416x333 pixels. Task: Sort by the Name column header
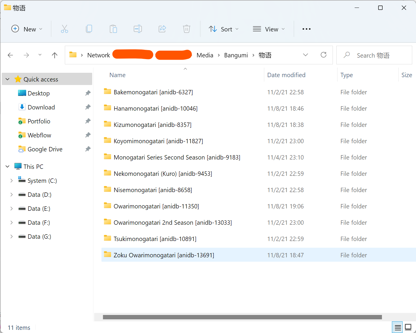pos(117,75)
